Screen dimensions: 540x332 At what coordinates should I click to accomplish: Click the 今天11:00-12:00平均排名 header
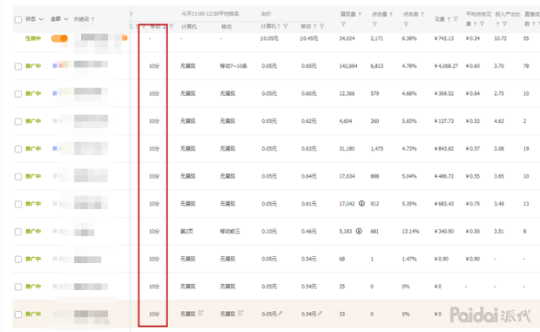click(210, 14)
